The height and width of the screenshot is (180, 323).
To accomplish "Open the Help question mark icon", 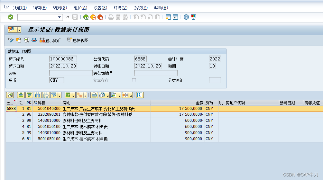I will 186,17.
